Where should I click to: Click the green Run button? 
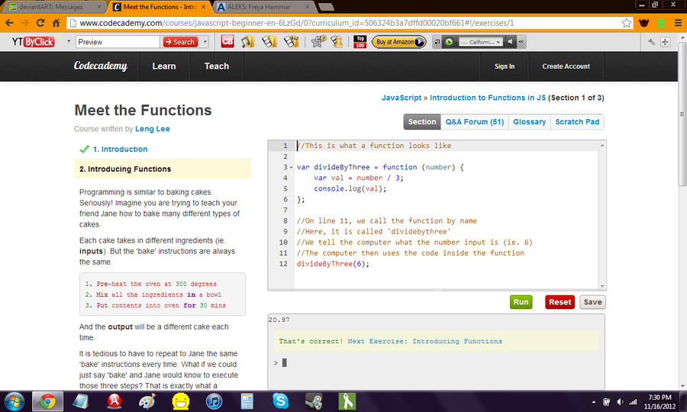(521, 302)
